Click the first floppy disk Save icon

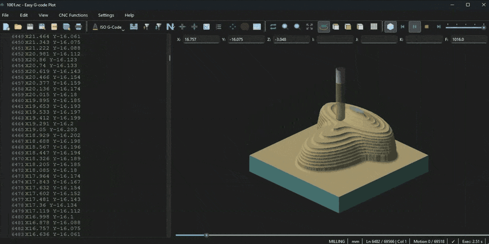[x=30, y=27]
